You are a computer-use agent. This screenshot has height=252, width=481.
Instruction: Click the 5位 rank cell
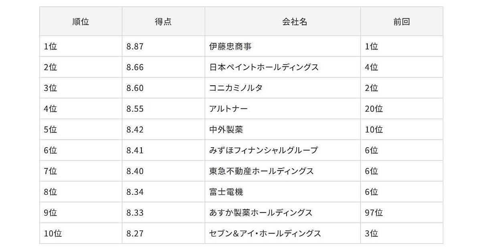click(51, 130)
